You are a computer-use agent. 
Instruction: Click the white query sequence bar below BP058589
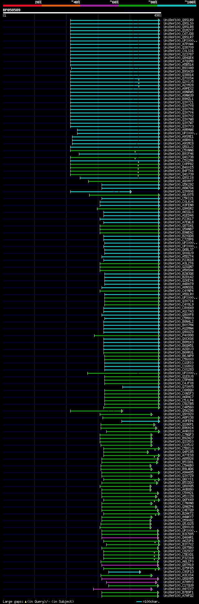[82, 13]
